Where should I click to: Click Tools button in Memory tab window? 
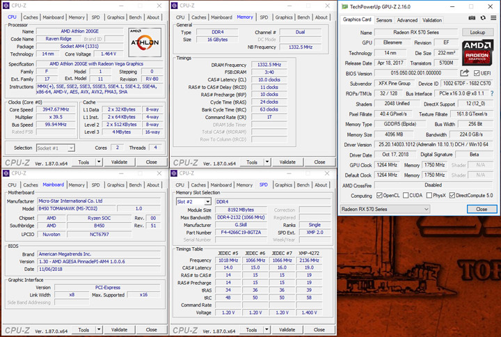(252, 162)
